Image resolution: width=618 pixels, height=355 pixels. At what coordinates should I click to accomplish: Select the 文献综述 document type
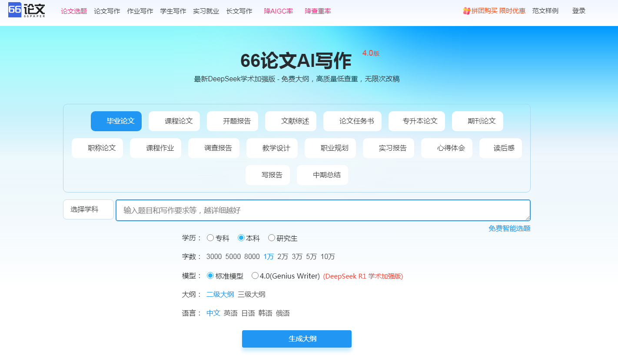click(291, 121)
